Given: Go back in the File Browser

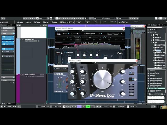Looking at the screenshot, I should pyautogui.click(x=148, y=30).
